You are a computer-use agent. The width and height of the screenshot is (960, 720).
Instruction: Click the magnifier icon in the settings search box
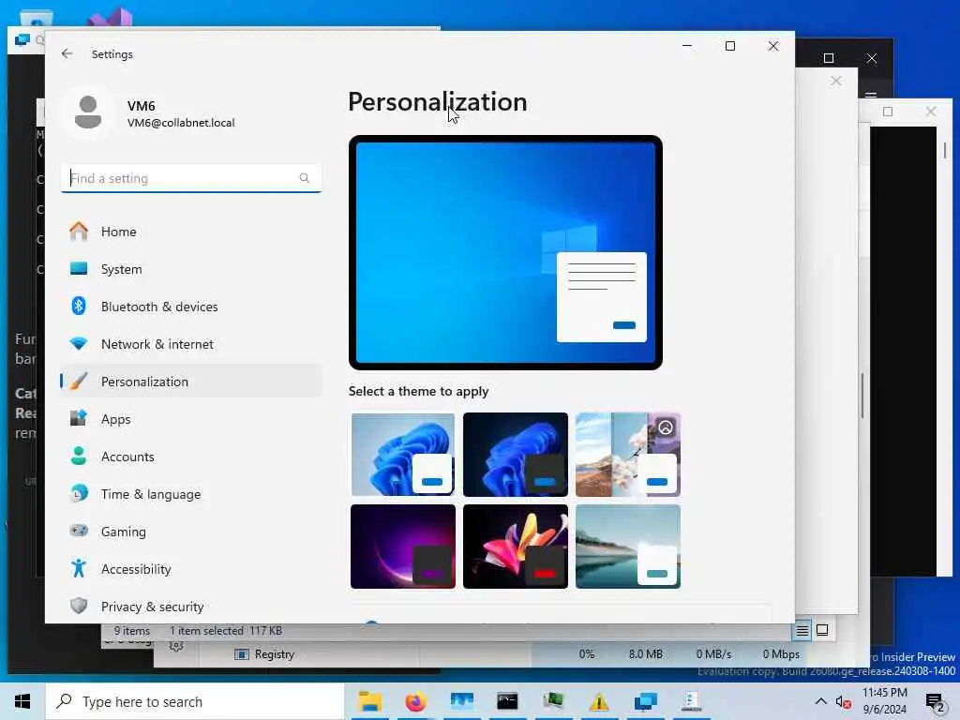point(305,178)
